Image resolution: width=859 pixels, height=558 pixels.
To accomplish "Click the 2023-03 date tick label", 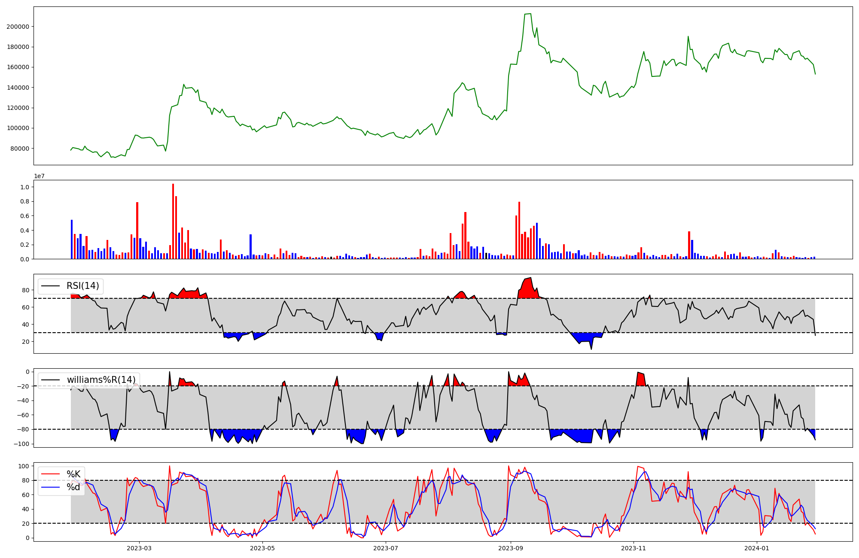I will tap(139, 548).
